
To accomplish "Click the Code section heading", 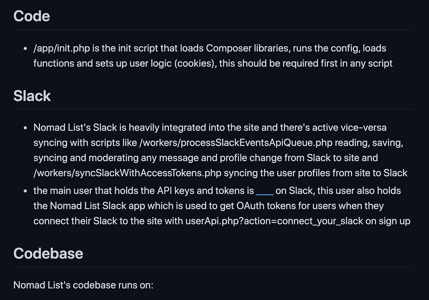I will click(32, 16).
